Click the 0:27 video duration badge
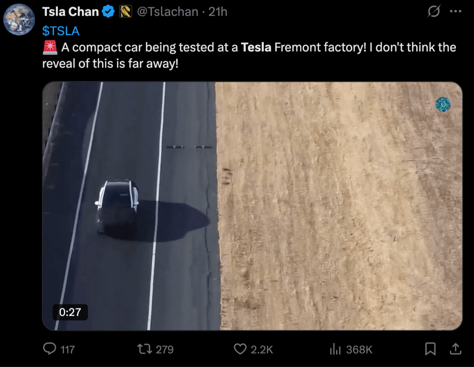474x367 pixels. click(x=70, y=312)
